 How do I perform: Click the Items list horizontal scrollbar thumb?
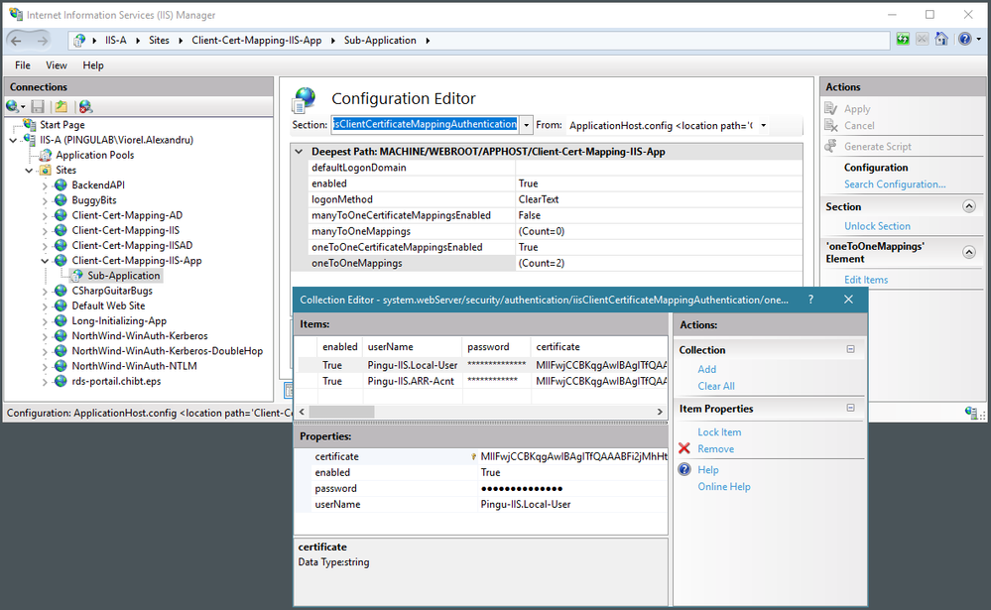point(341,412)
